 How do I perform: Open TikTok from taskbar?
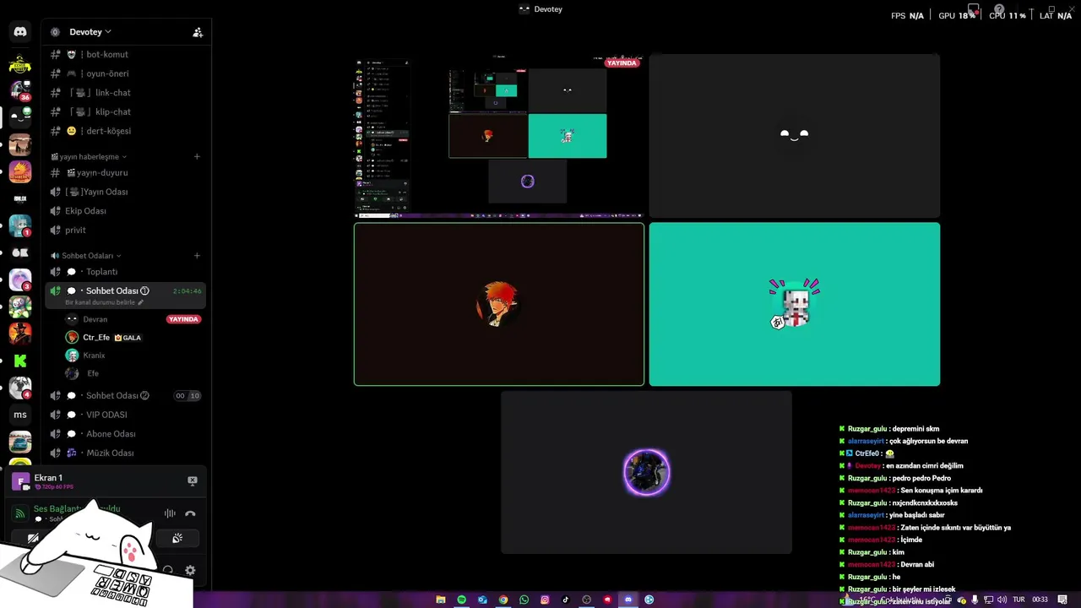click(566, 600)
